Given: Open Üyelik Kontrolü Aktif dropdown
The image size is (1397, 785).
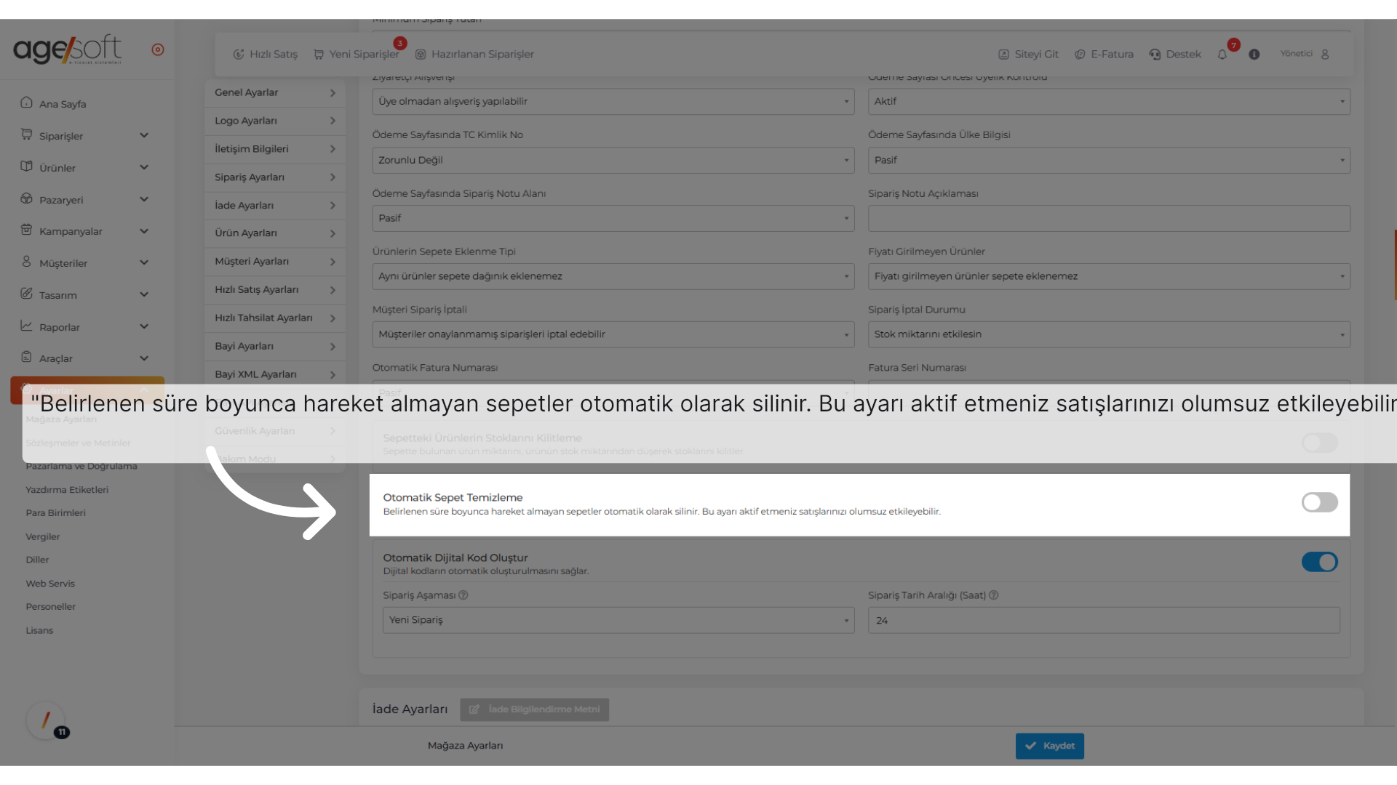Looking at the screenshot, I should (x=1109, y=102).
